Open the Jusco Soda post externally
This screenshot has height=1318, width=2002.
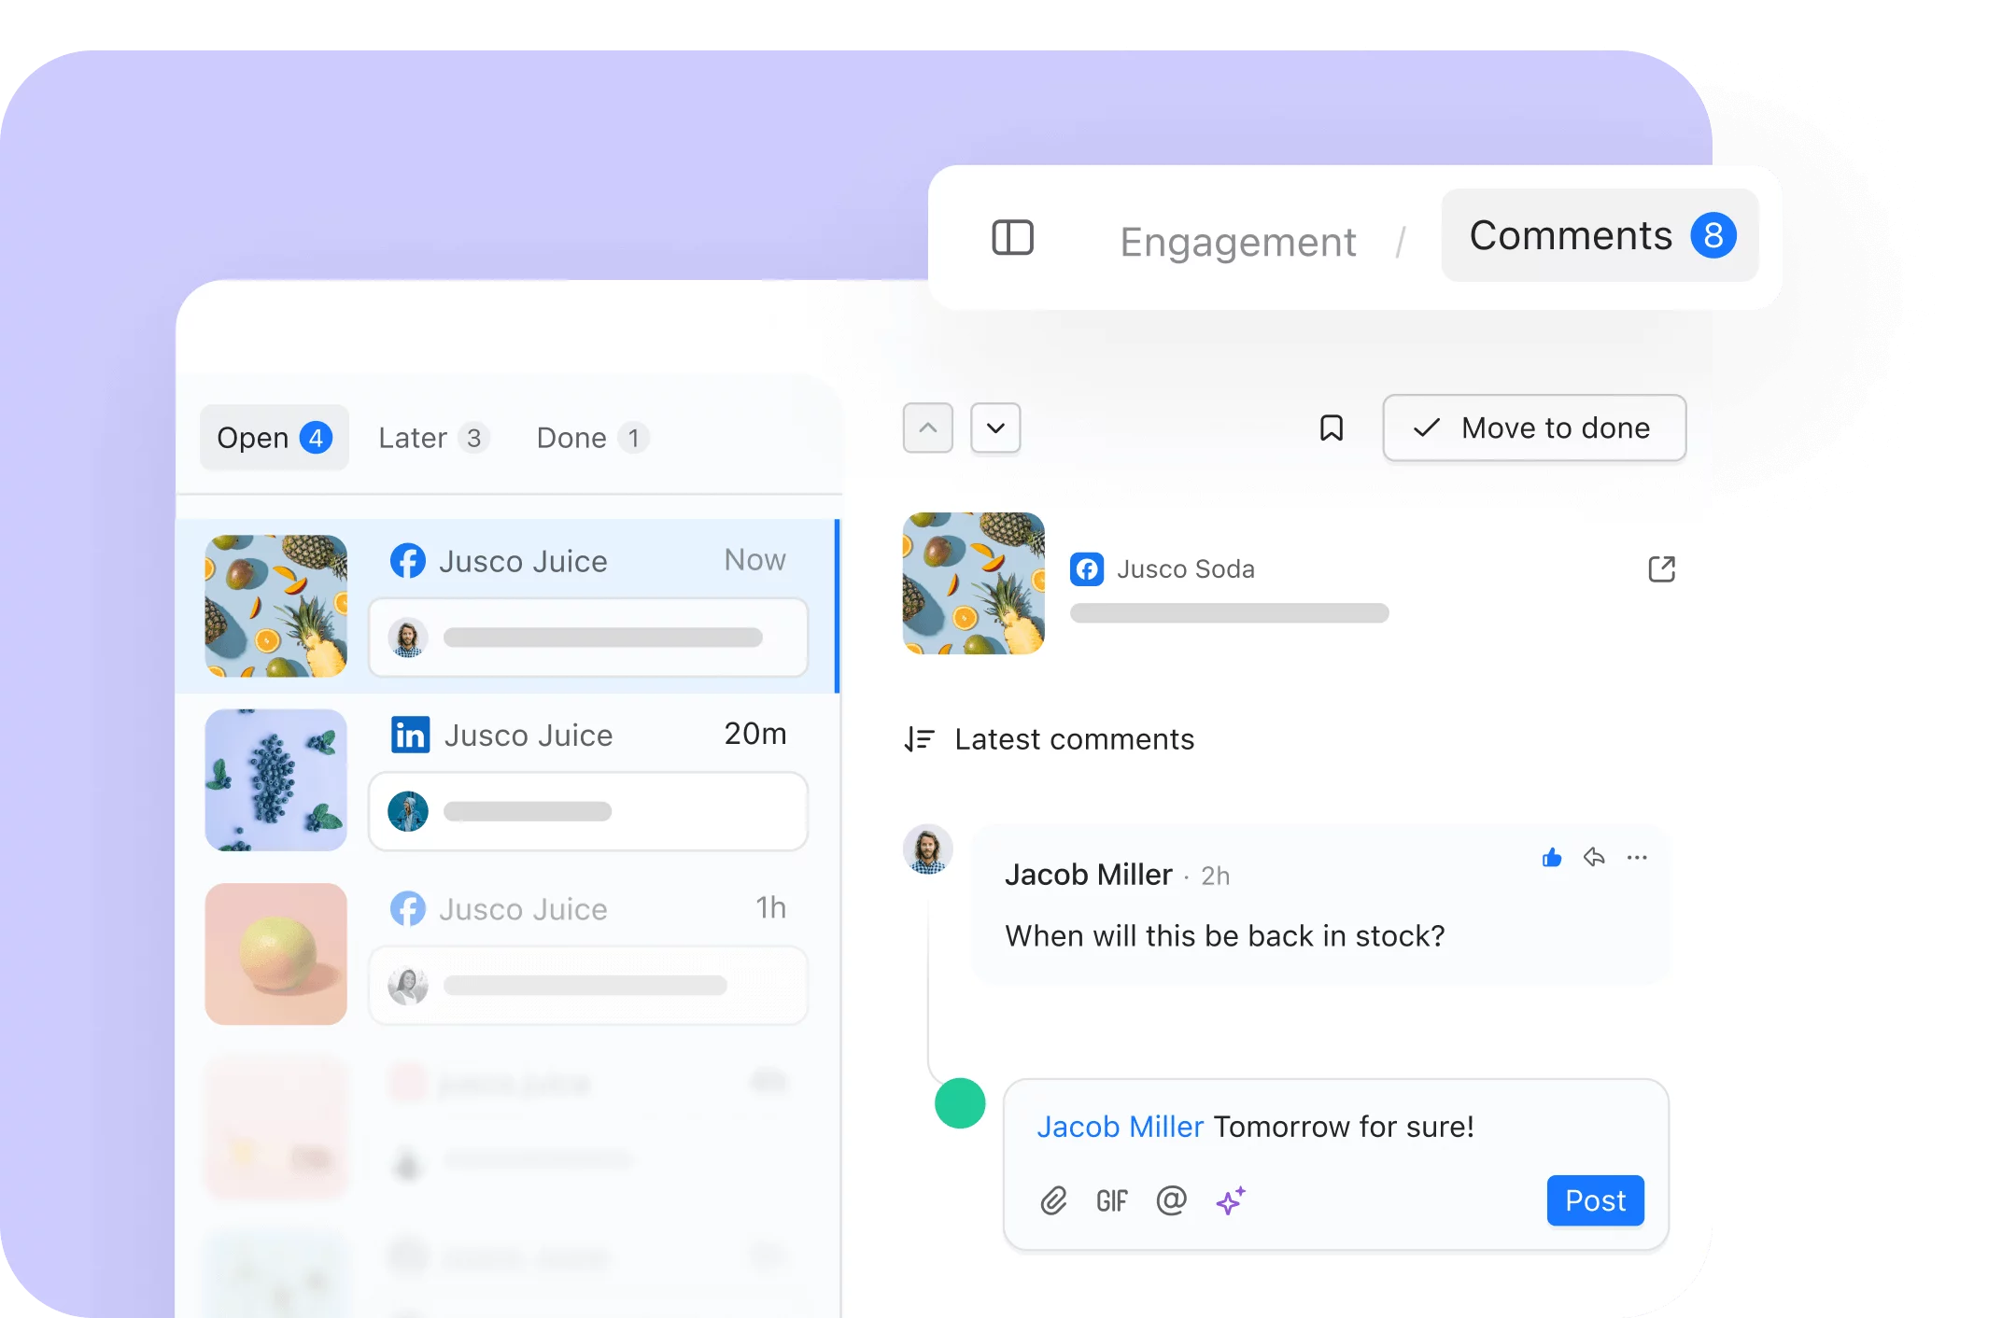click(1661, 569)
